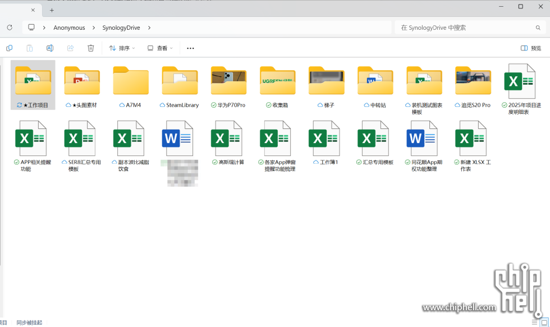550x327 pixels.
Task: Switch to details list view icon
Action: [x=534, y=322]
